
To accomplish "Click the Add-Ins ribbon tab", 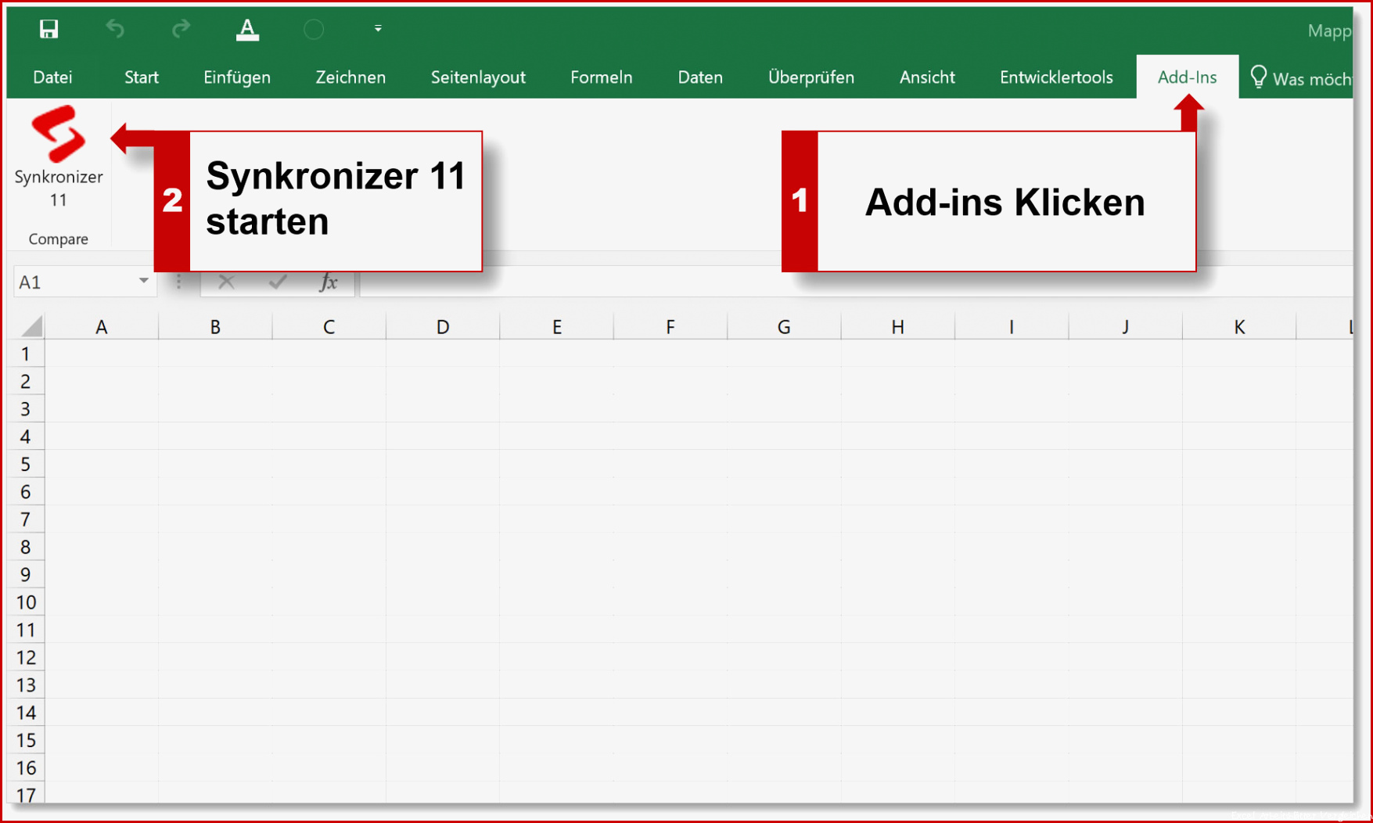I will (1187, 77).
